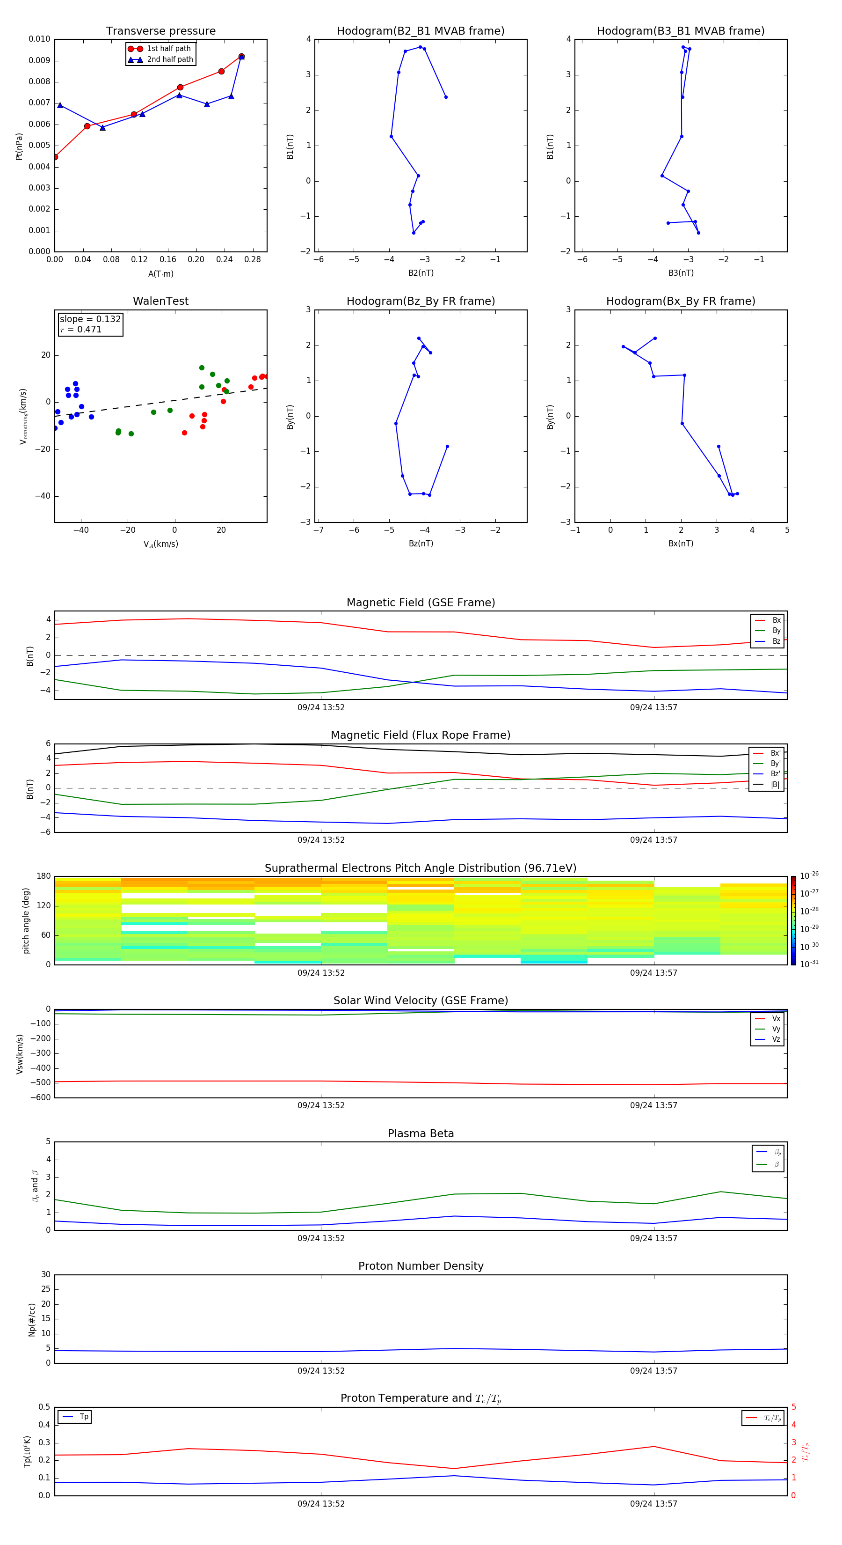Viewport: 842px width, 1545px height.
Task: Click the 'Bz' legend entry in GSE magnetic field
Action: (x=768, y=641)
